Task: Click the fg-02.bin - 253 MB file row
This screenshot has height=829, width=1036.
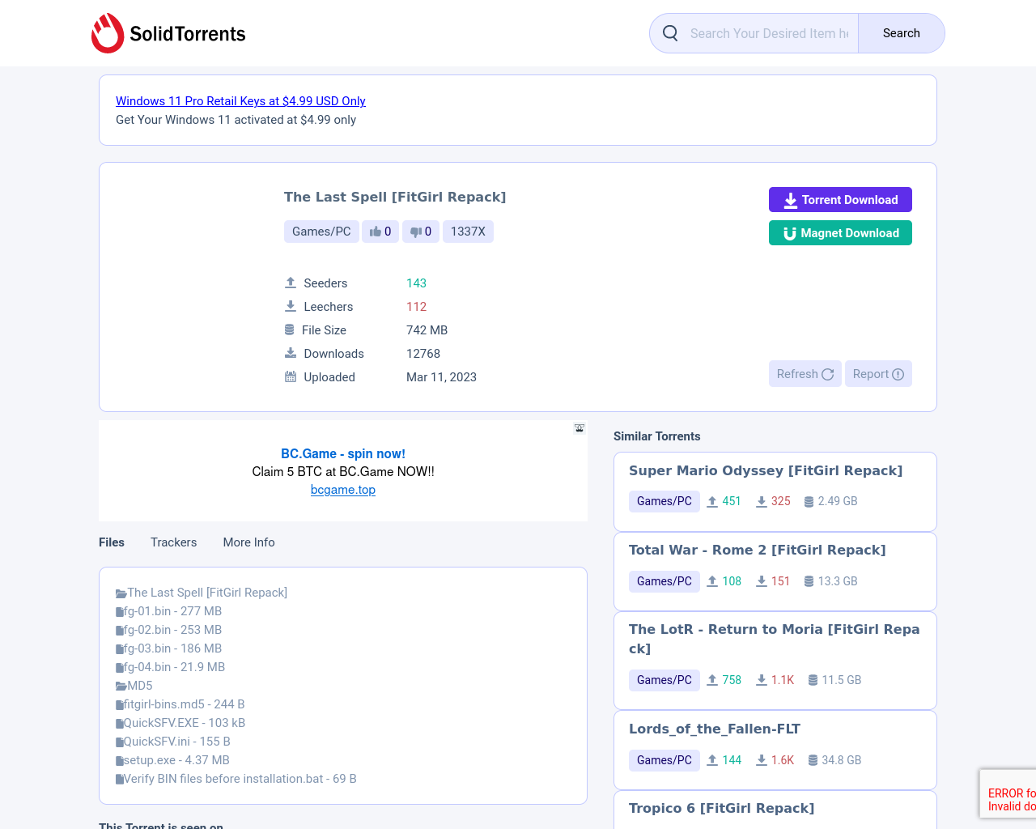Action: coord(169,630)
